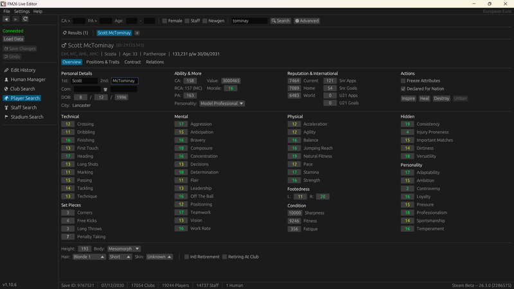
Task: Click the Inspire action button
Action: click(408, 98)
